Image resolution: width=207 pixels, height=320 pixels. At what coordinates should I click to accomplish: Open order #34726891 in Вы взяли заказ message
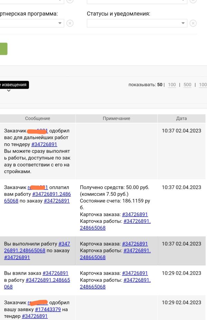56,273
